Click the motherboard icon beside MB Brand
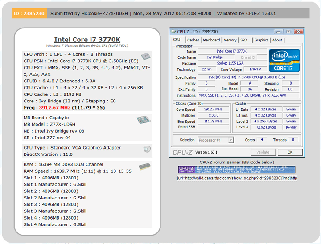The height and width of the screenshot is (244, 321). tap(144, 120)
